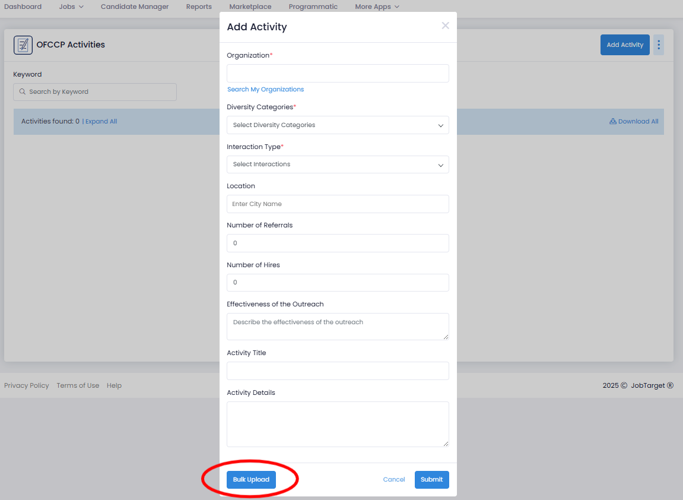Expand the Diversity Categories dropdown
Image resolution: width=683 pixels, height=500 pixels.
coord(338,125)
